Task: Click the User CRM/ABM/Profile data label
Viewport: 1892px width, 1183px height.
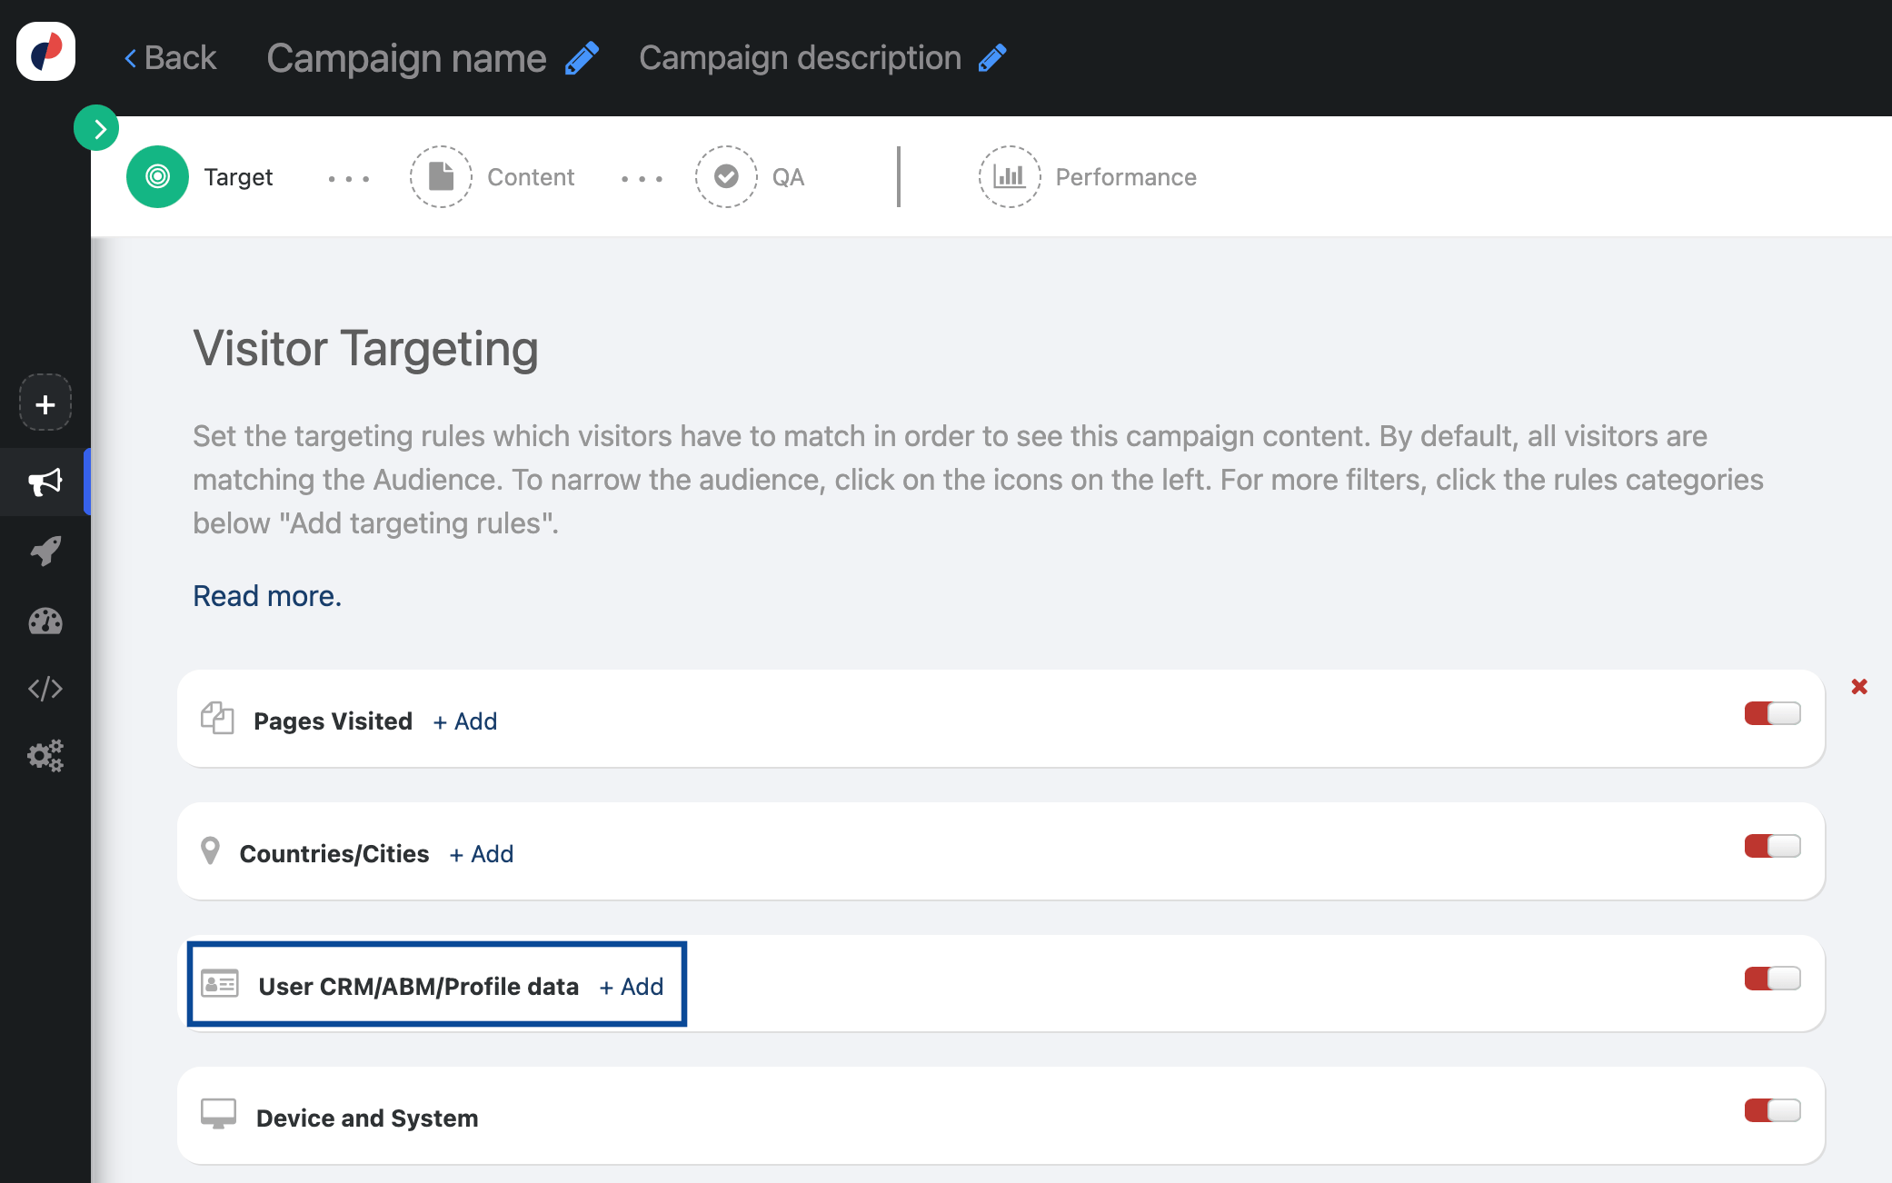Action: click(x=418, y=987)
